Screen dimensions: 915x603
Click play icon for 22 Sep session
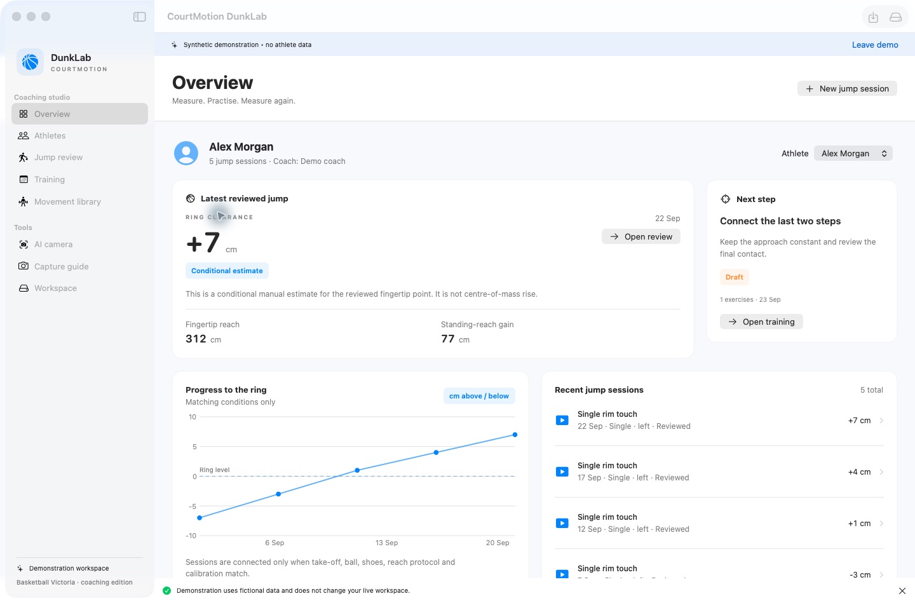pos(562,420)
